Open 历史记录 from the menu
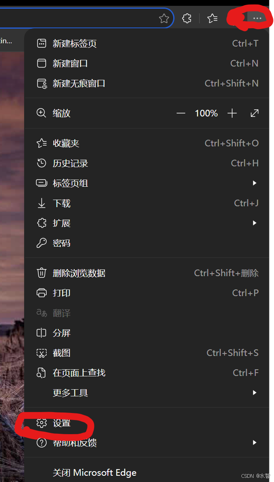The height and width of the screenshot is (482, 274). [147, 163]
